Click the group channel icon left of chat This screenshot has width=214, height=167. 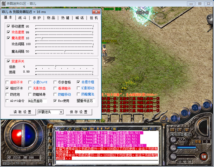tap(50, 141)
